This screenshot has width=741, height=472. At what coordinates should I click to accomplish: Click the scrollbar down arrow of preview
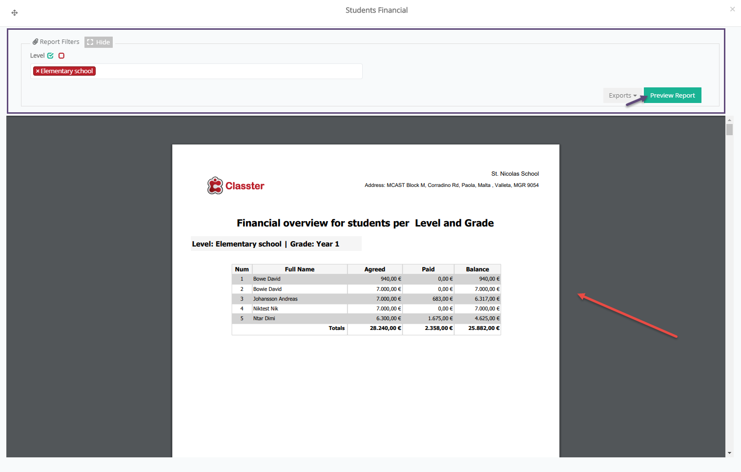[x=729, y=453]
